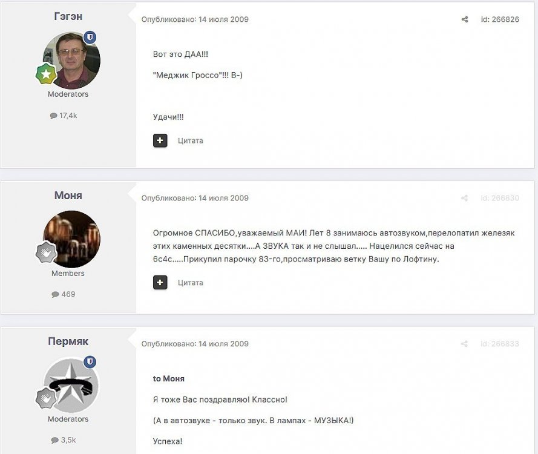Open Моня's profile from username
The image size is (538, 454).
point(68,196)
